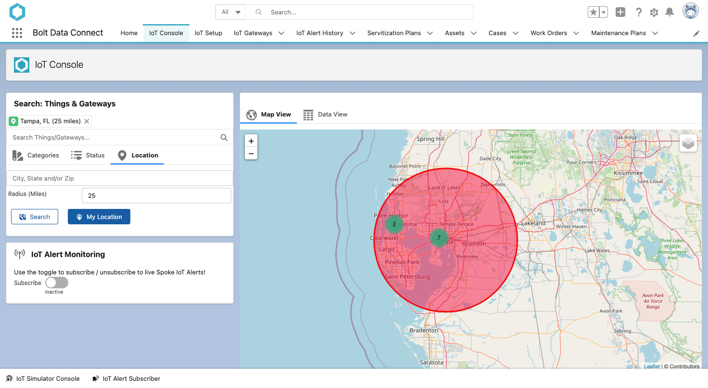
Task: Click the global actions plus icon
Action: click(620, 12)
